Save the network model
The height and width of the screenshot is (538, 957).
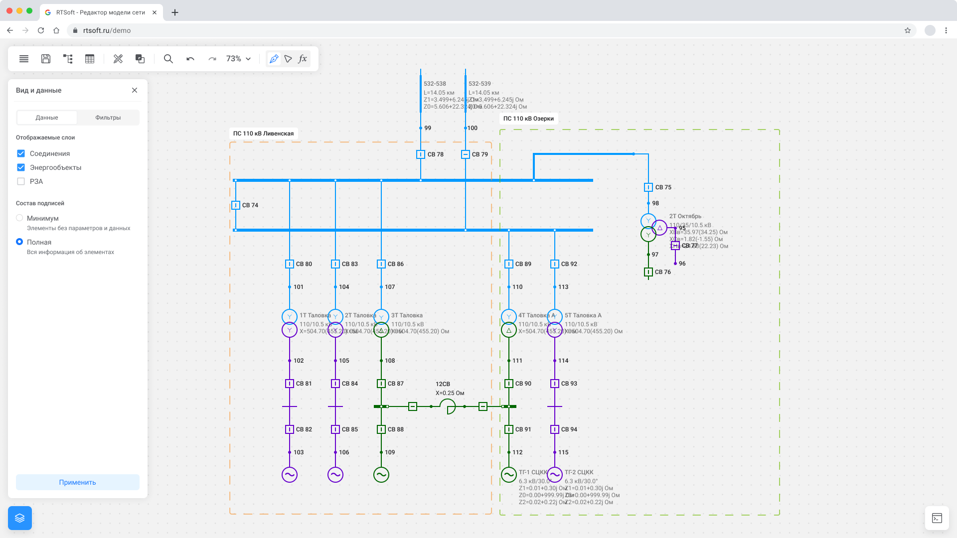46,59
